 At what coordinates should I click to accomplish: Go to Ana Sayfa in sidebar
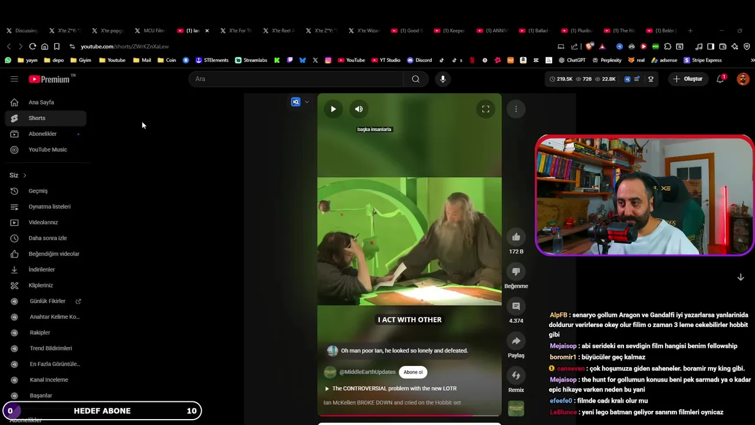point(45,102)
